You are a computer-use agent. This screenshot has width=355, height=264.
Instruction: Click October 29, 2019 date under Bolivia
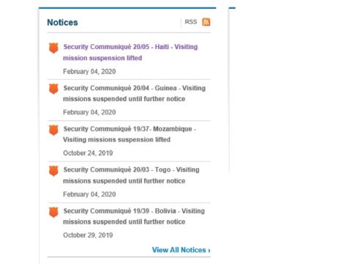[x=88, y=235]
